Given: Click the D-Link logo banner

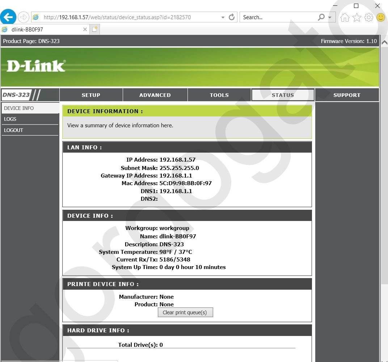Looking at the screenshot, I should click(35, 65).
